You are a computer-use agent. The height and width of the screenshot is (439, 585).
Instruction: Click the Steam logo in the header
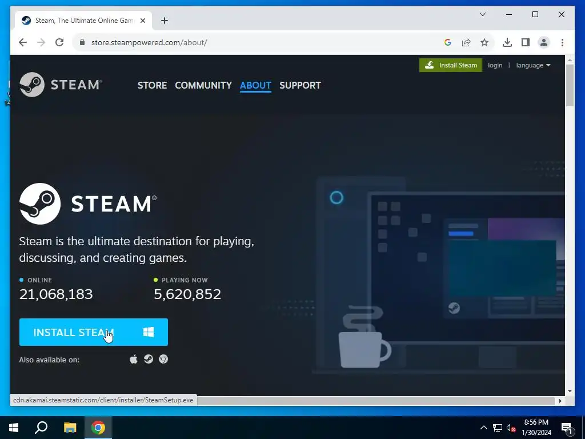click(61, 85)
